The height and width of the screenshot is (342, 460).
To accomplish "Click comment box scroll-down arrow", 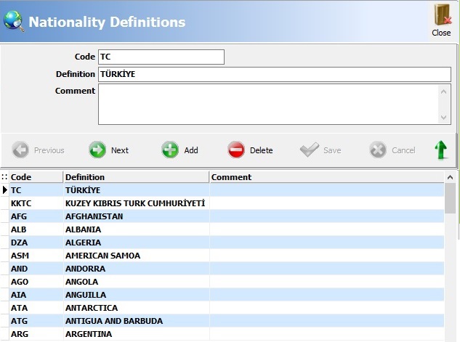I will pyautogui.click(x=443, y=118).
